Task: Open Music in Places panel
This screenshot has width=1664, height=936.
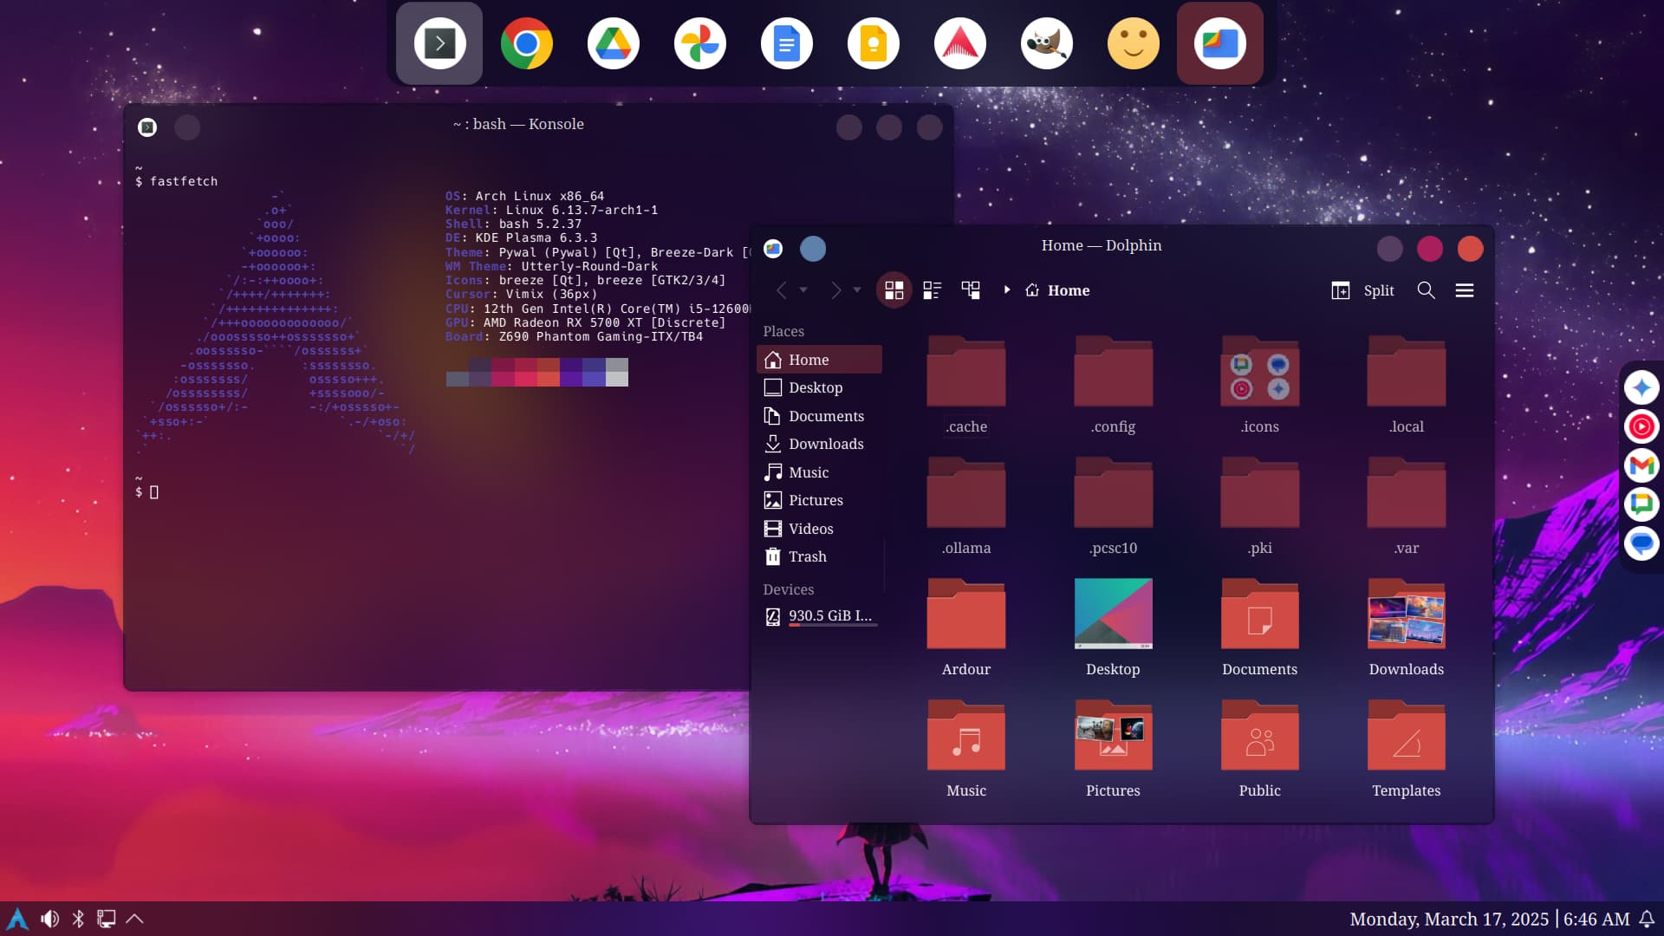Action: 819,472
